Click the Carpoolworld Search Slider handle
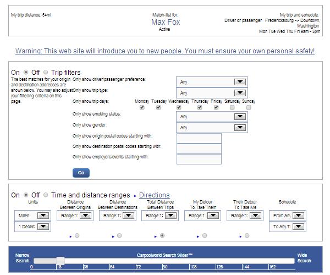 [61, 261]
